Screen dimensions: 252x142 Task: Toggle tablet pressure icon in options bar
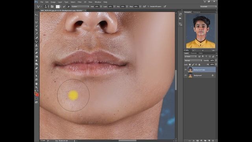point(165,6)
